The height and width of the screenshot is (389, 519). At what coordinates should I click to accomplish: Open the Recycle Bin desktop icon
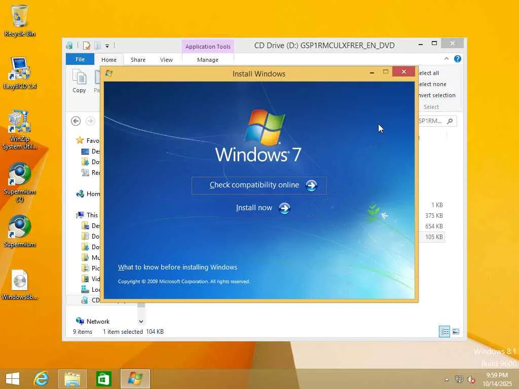click(20, 20)
